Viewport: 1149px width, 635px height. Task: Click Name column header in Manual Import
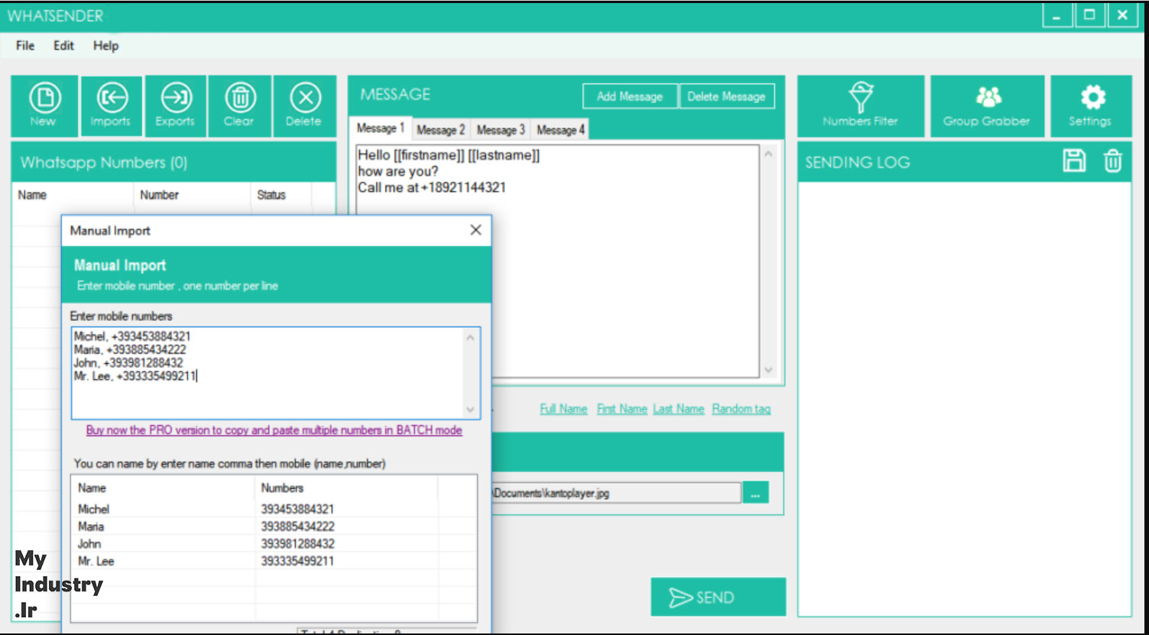pyautogui.click(x=163, y=488)
